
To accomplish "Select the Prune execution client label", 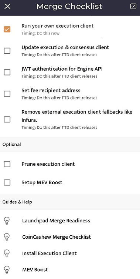I will tap(48, 164).
